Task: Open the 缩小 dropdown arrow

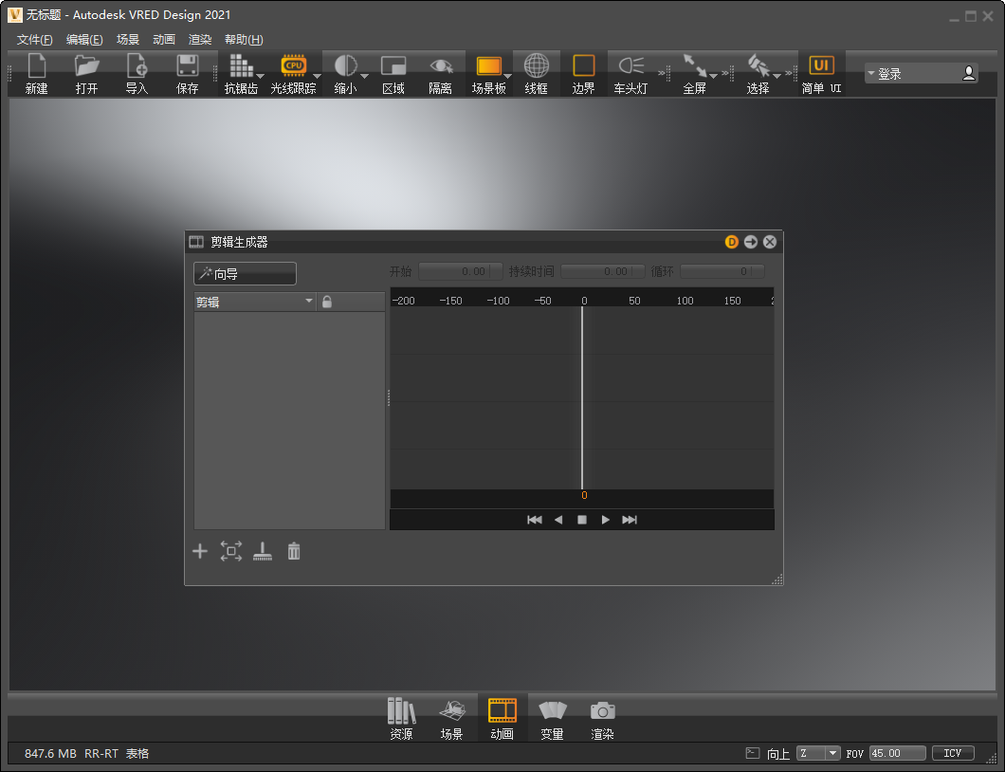Action: [365, 76]
